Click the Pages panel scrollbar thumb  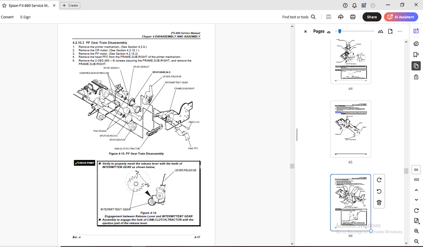pyautogui.click(x=406, y=171)
